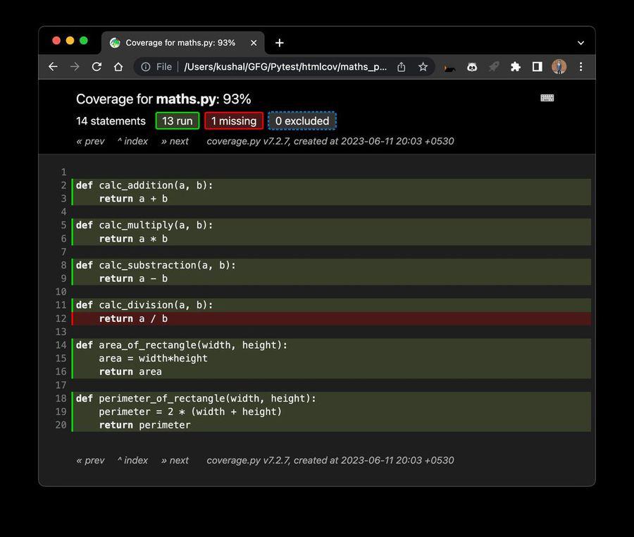Click the browser back arrow

click(53, 66)
